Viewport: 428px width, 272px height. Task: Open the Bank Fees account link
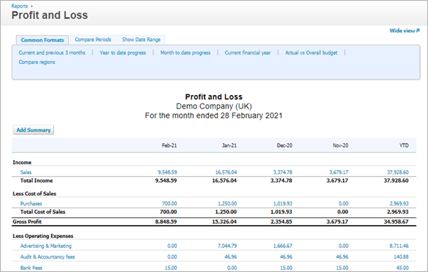(31, 268)
